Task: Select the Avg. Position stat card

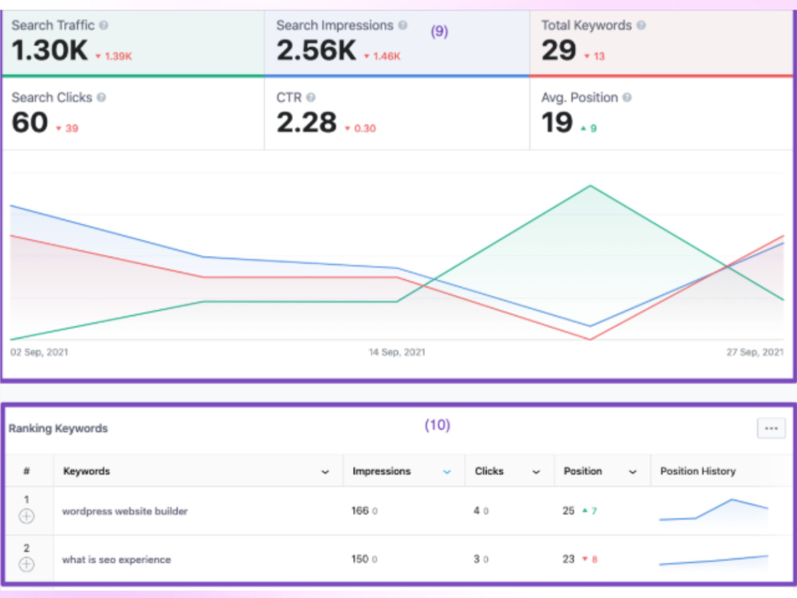Action: [662, 114]
